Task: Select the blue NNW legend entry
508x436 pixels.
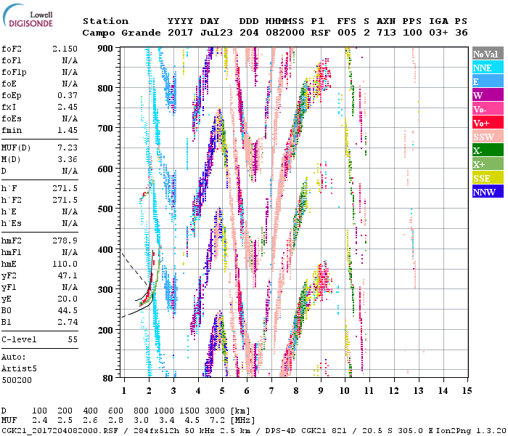Action: (488, 192)
